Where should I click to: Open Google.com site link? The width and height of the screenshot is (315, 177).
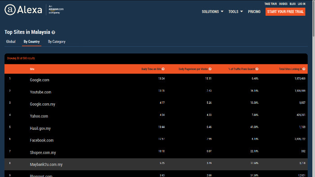click(40, 80)
